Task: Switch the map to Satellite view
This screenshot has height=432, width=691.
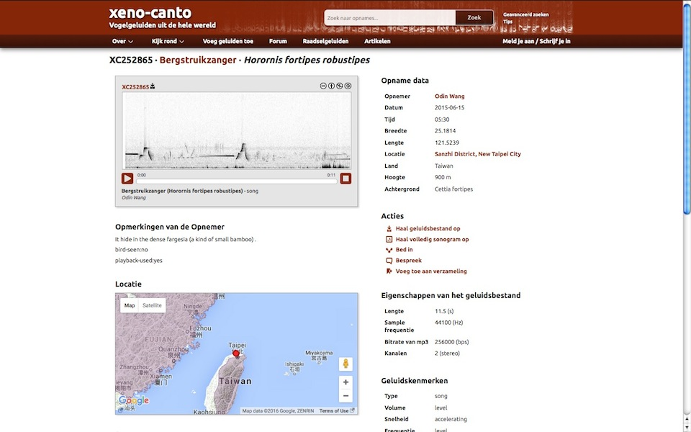Action: pyautogui.click(x=152, y=305)
